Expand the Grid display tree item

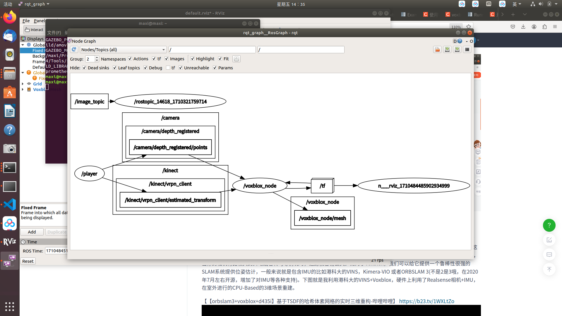tap(23, 84)
